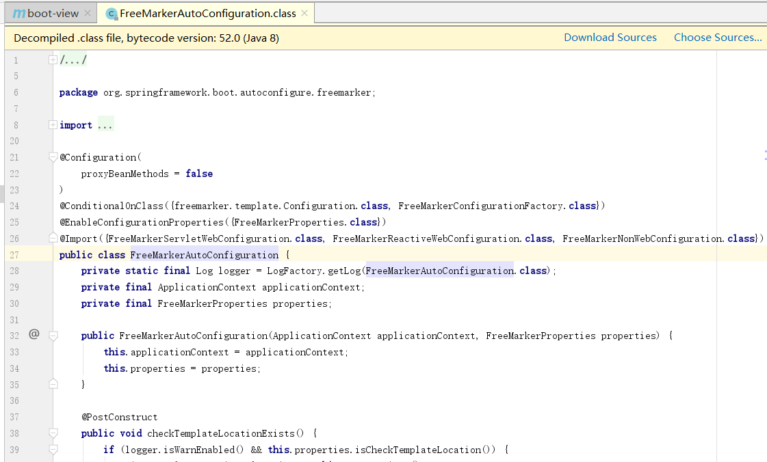Click the @ gutter icon at line 32
The height and width of the screenshot is (462, 767).
[x=34, y=334]
